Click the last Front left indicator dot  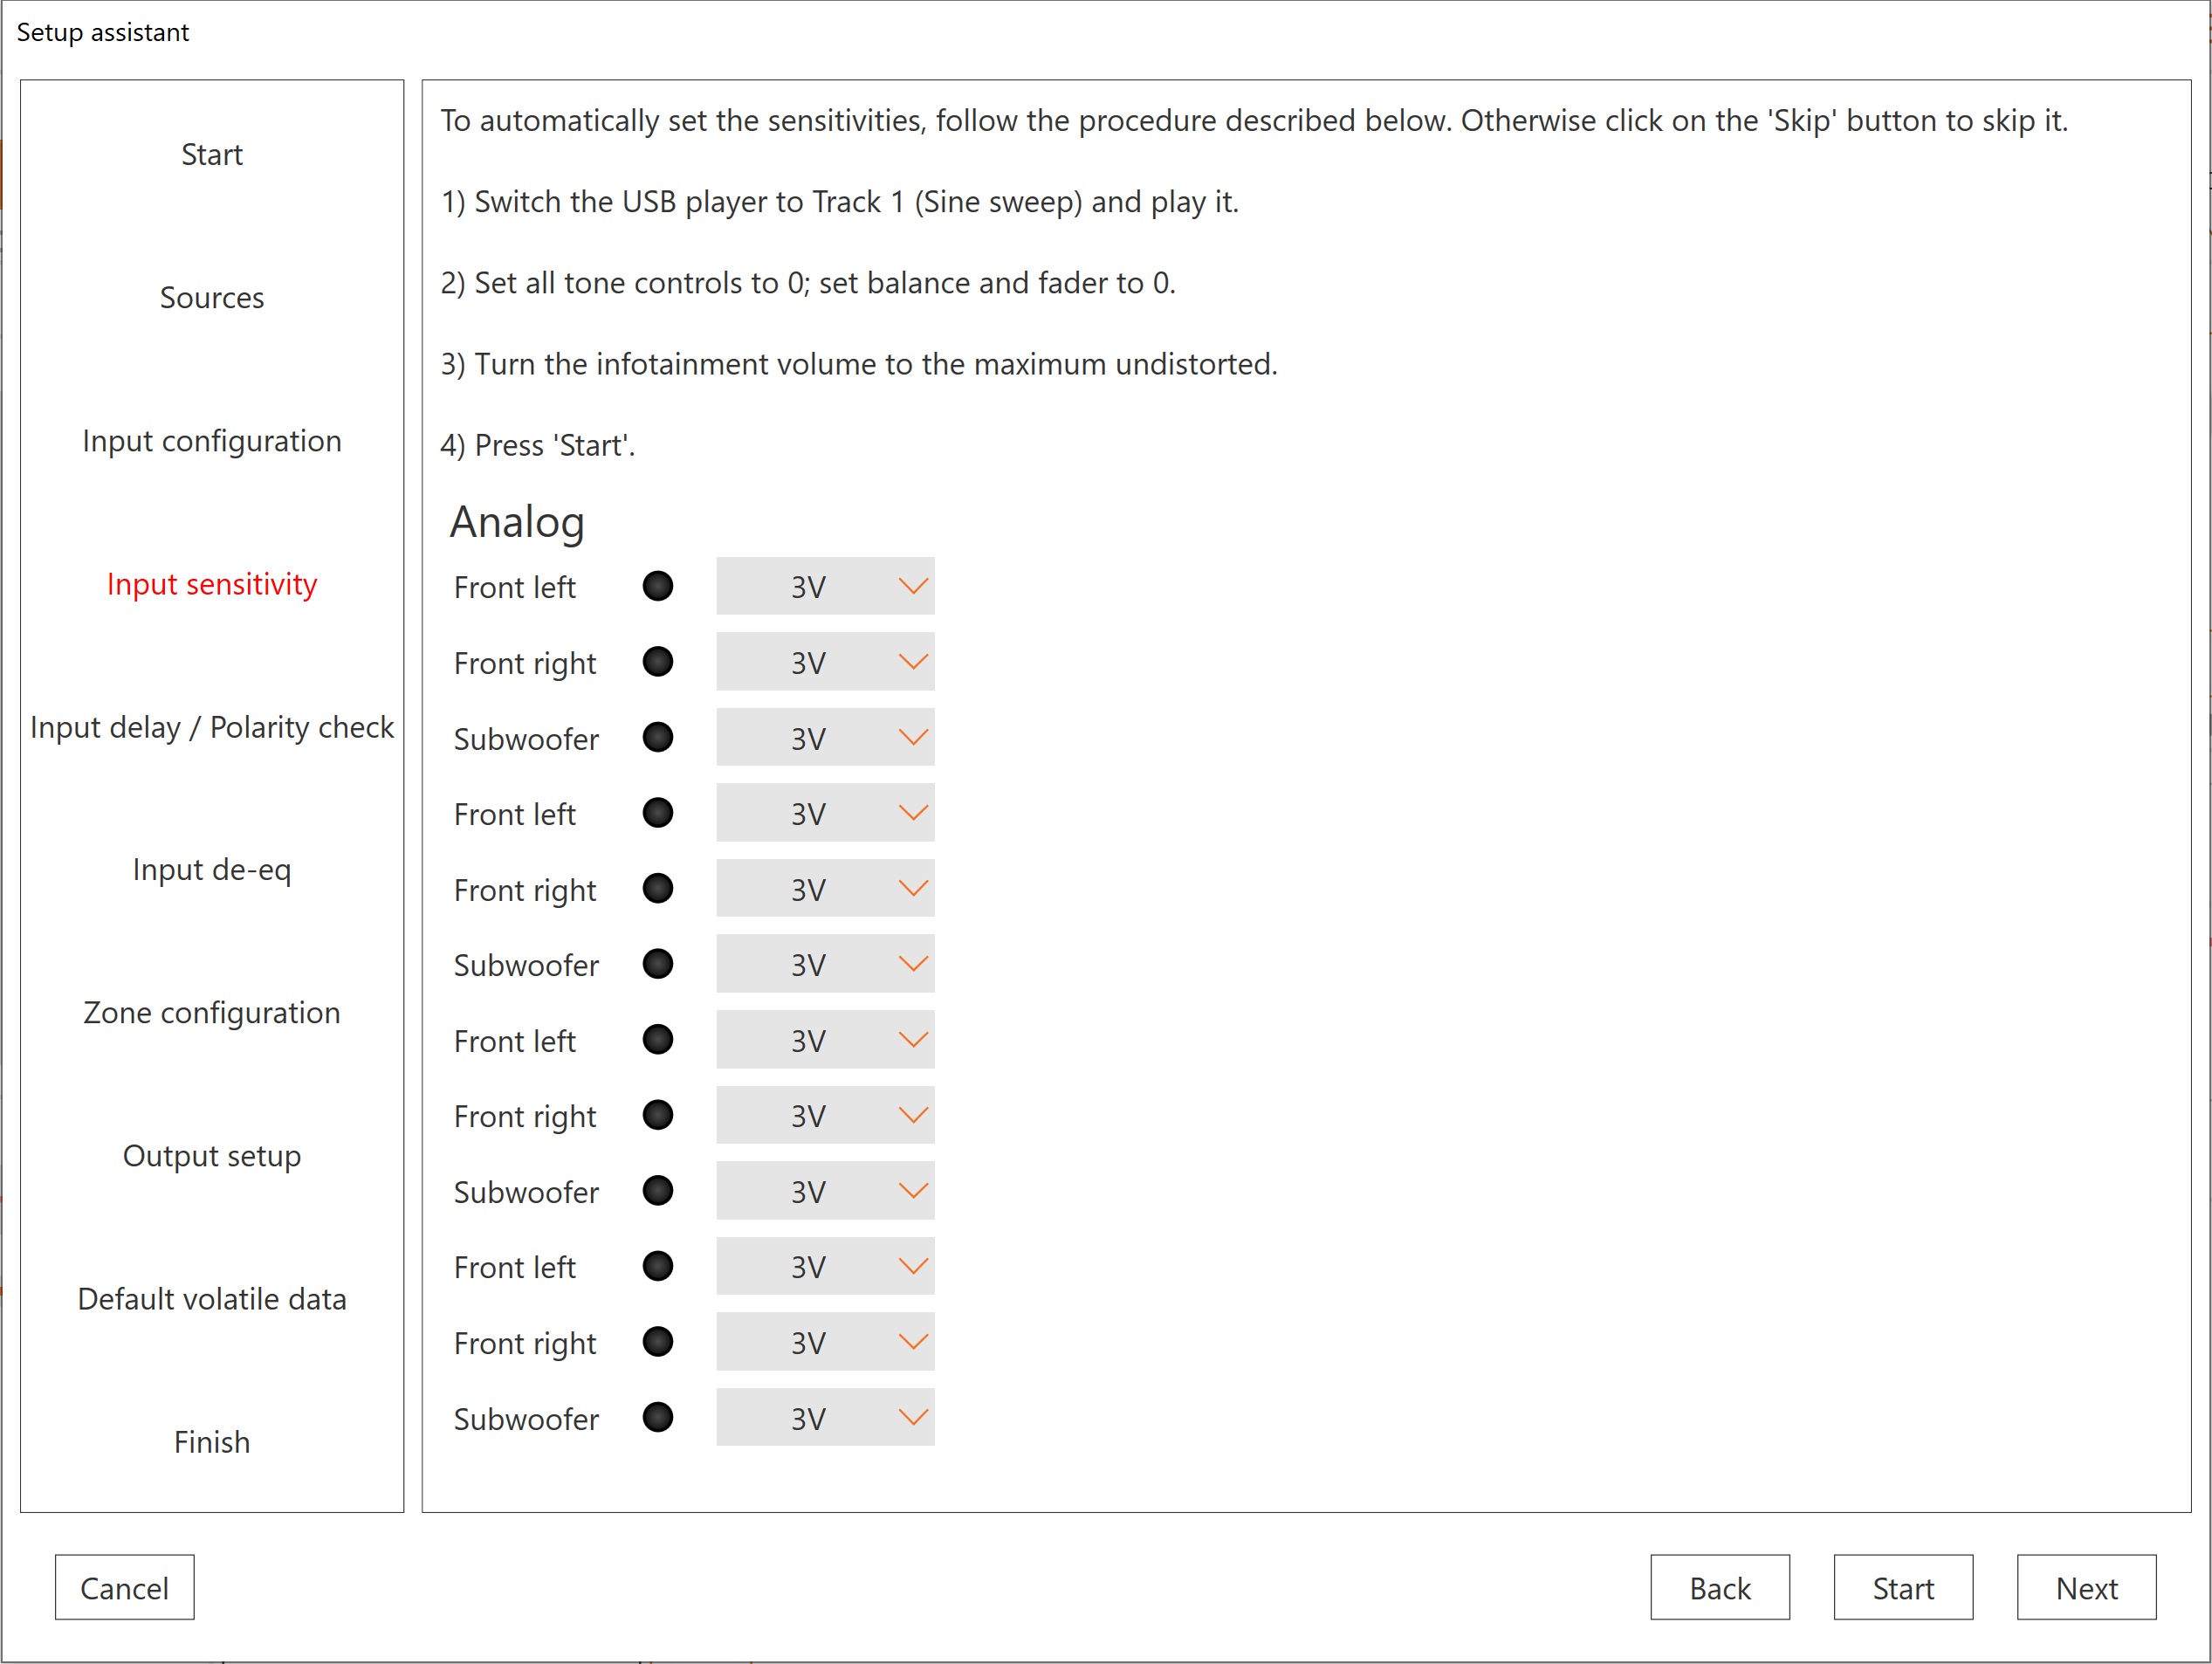(657, 1266)
